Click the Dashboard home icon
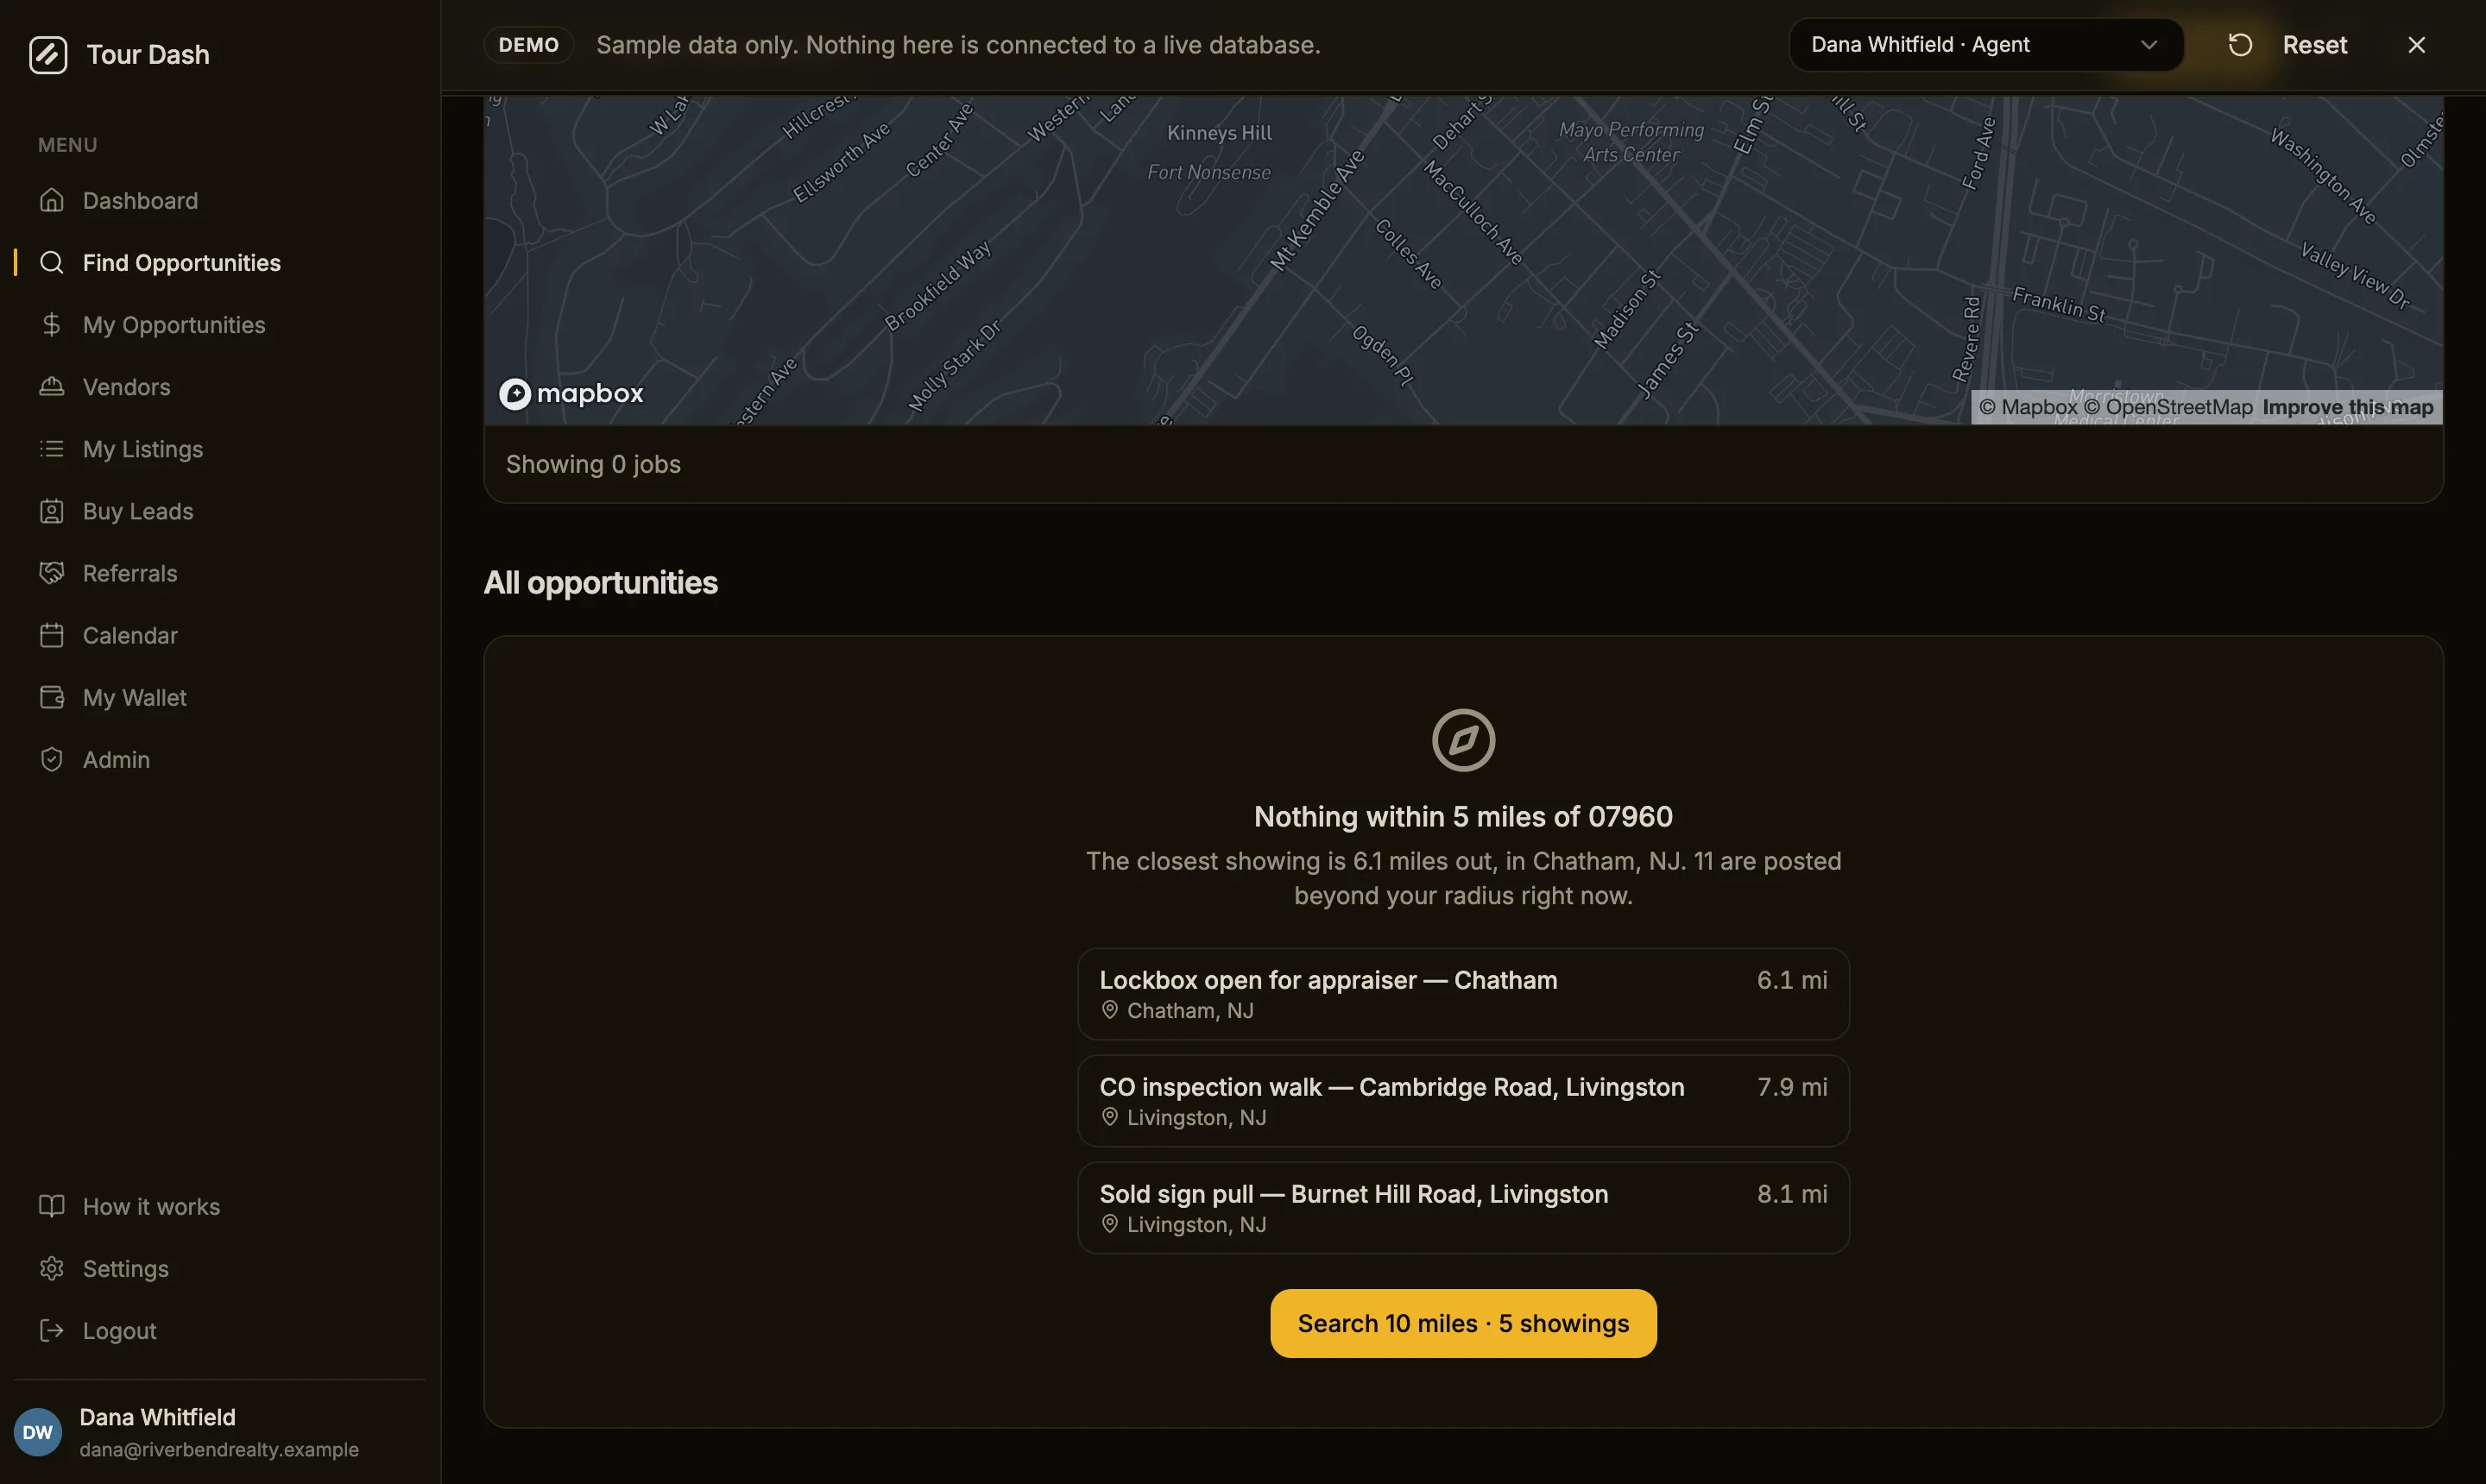This screenshot has width=2486, height=1484. coord(52,200)
